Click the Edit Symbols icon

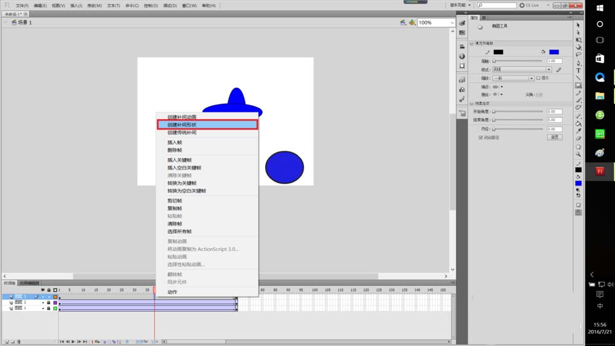point(412,23)
